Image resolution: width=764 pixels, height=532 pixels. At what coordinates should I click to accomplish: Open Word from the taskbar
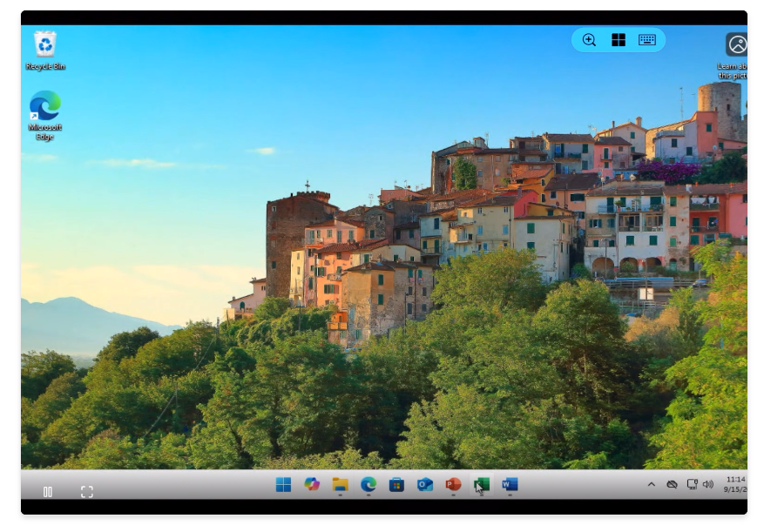click(x=510, y=484)
